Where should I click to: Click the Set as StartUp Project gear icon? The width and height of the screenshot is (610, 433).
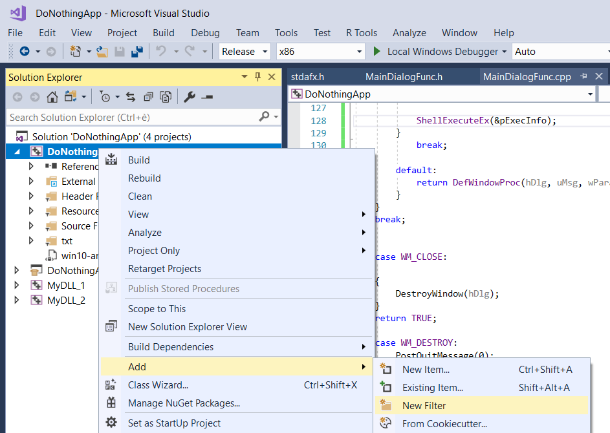[x=111, y=423]
